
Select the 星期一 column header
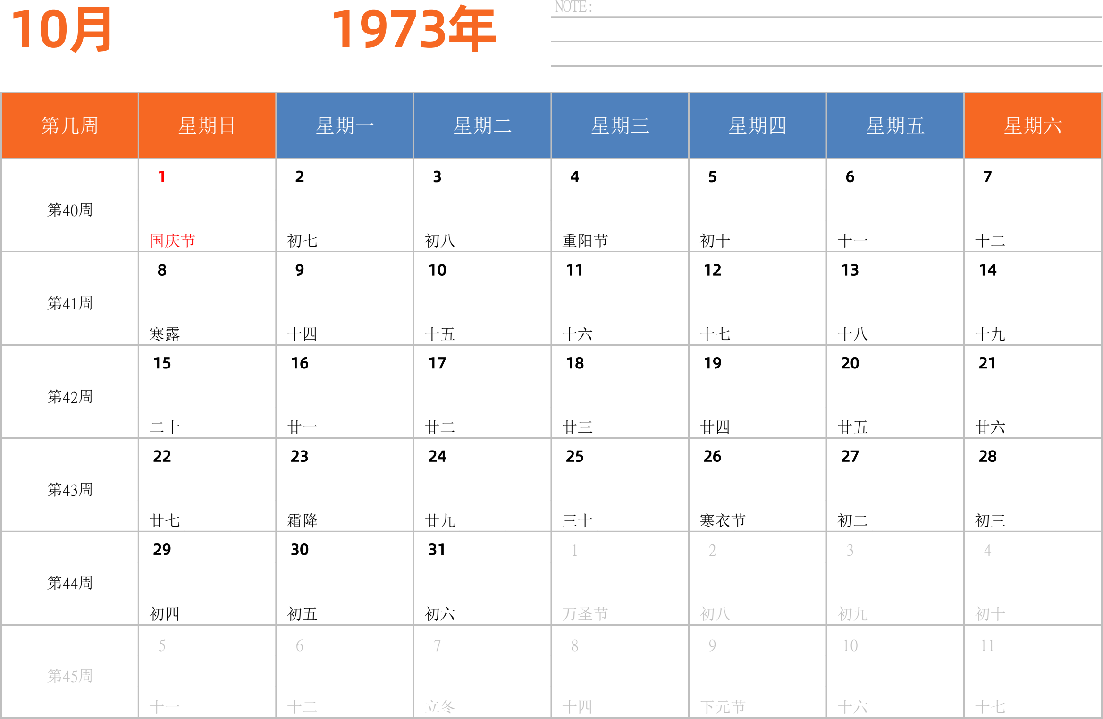click(x=345, y=125)
